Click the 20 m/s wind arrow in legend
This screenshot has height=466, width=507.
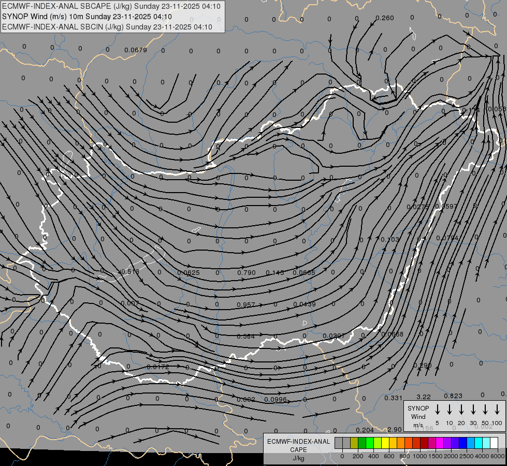pos(461,410)
